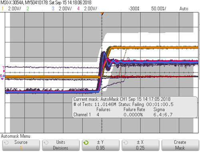Click the pink trigger level T marker
The width and height of the screenshot is (200, 152).
[x=4, y=69]
